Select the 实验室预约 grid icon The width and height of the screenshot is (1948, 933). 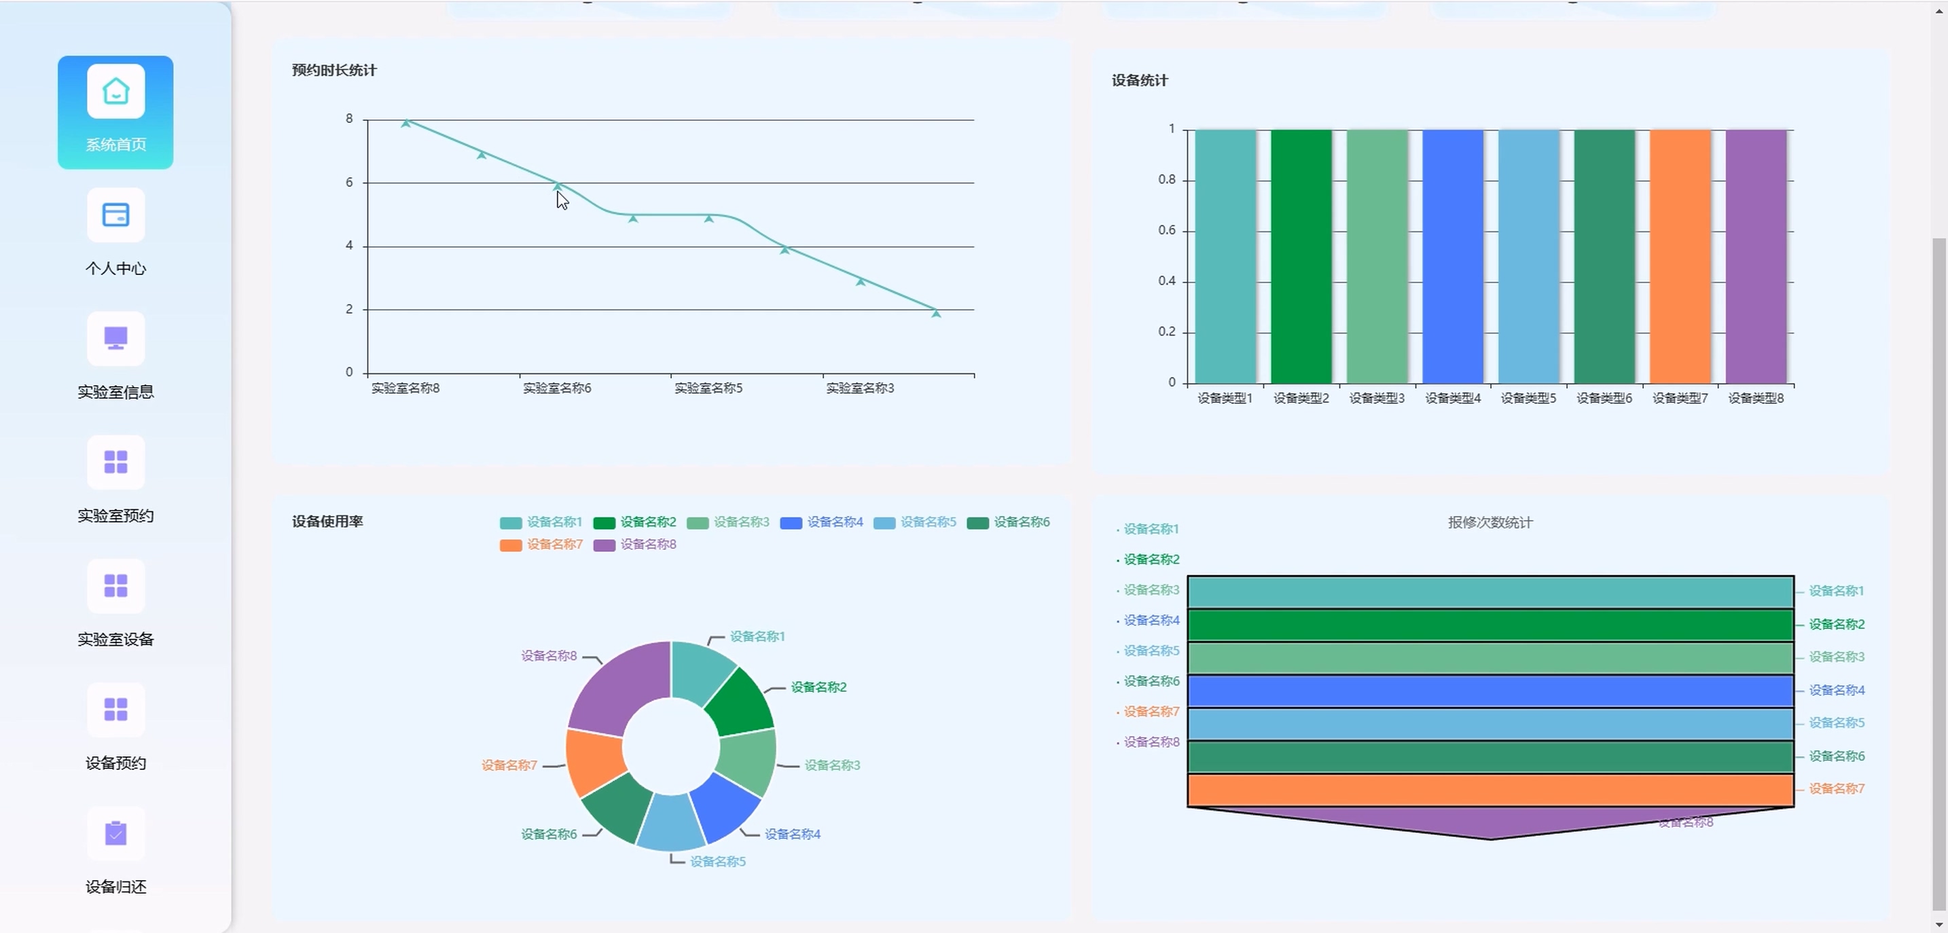pyautogui.click(x=115, y=462)
